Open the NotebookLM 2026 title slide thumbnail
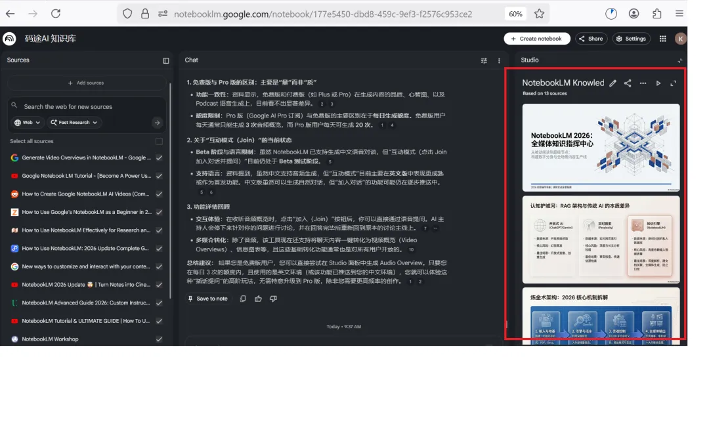This screenshot has height=443, width=709. coord(601,148)
